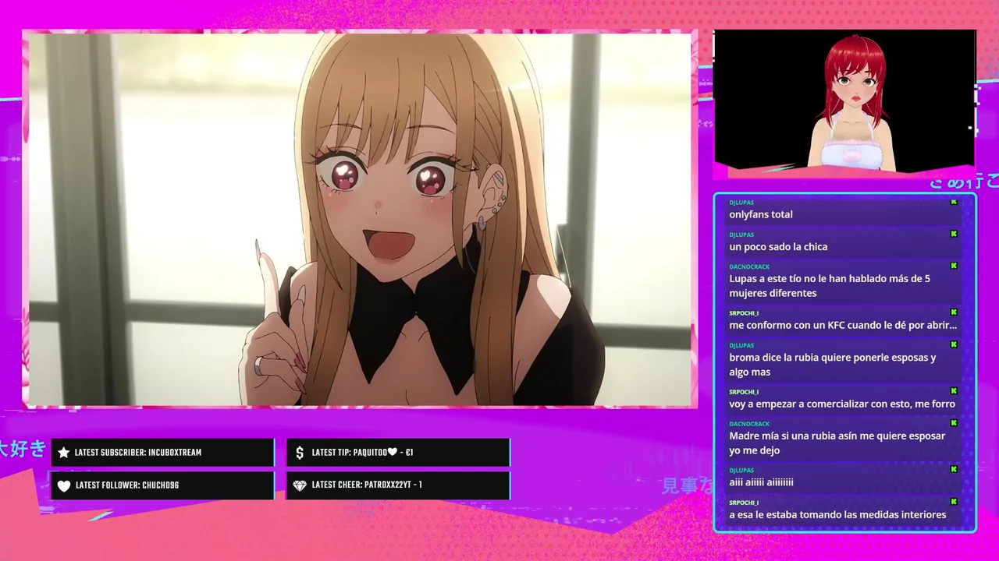
Task: Click message 'Madre mía si una rubia asín'
Action: click(837, 443)
